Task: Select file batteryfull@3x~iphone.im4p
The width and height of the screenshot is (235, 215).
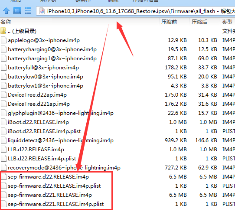Action: tap(43, 68)
